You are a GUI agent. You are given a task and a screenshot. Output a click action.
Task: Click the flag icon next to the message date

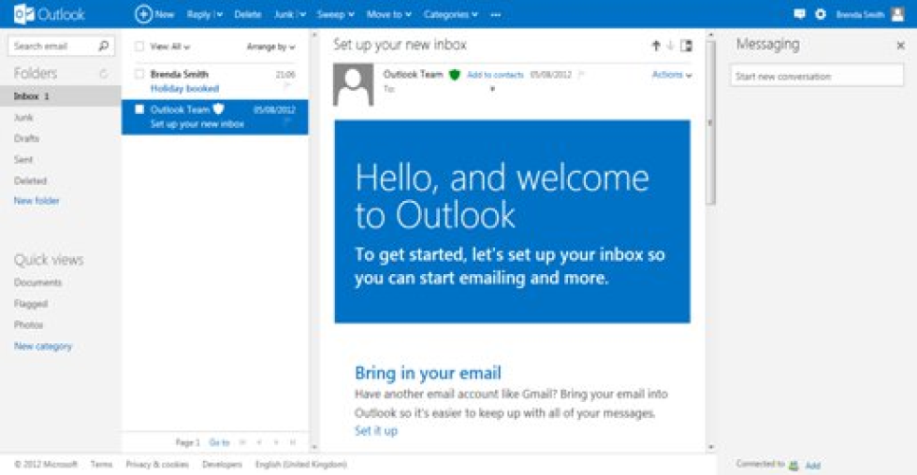581,74
